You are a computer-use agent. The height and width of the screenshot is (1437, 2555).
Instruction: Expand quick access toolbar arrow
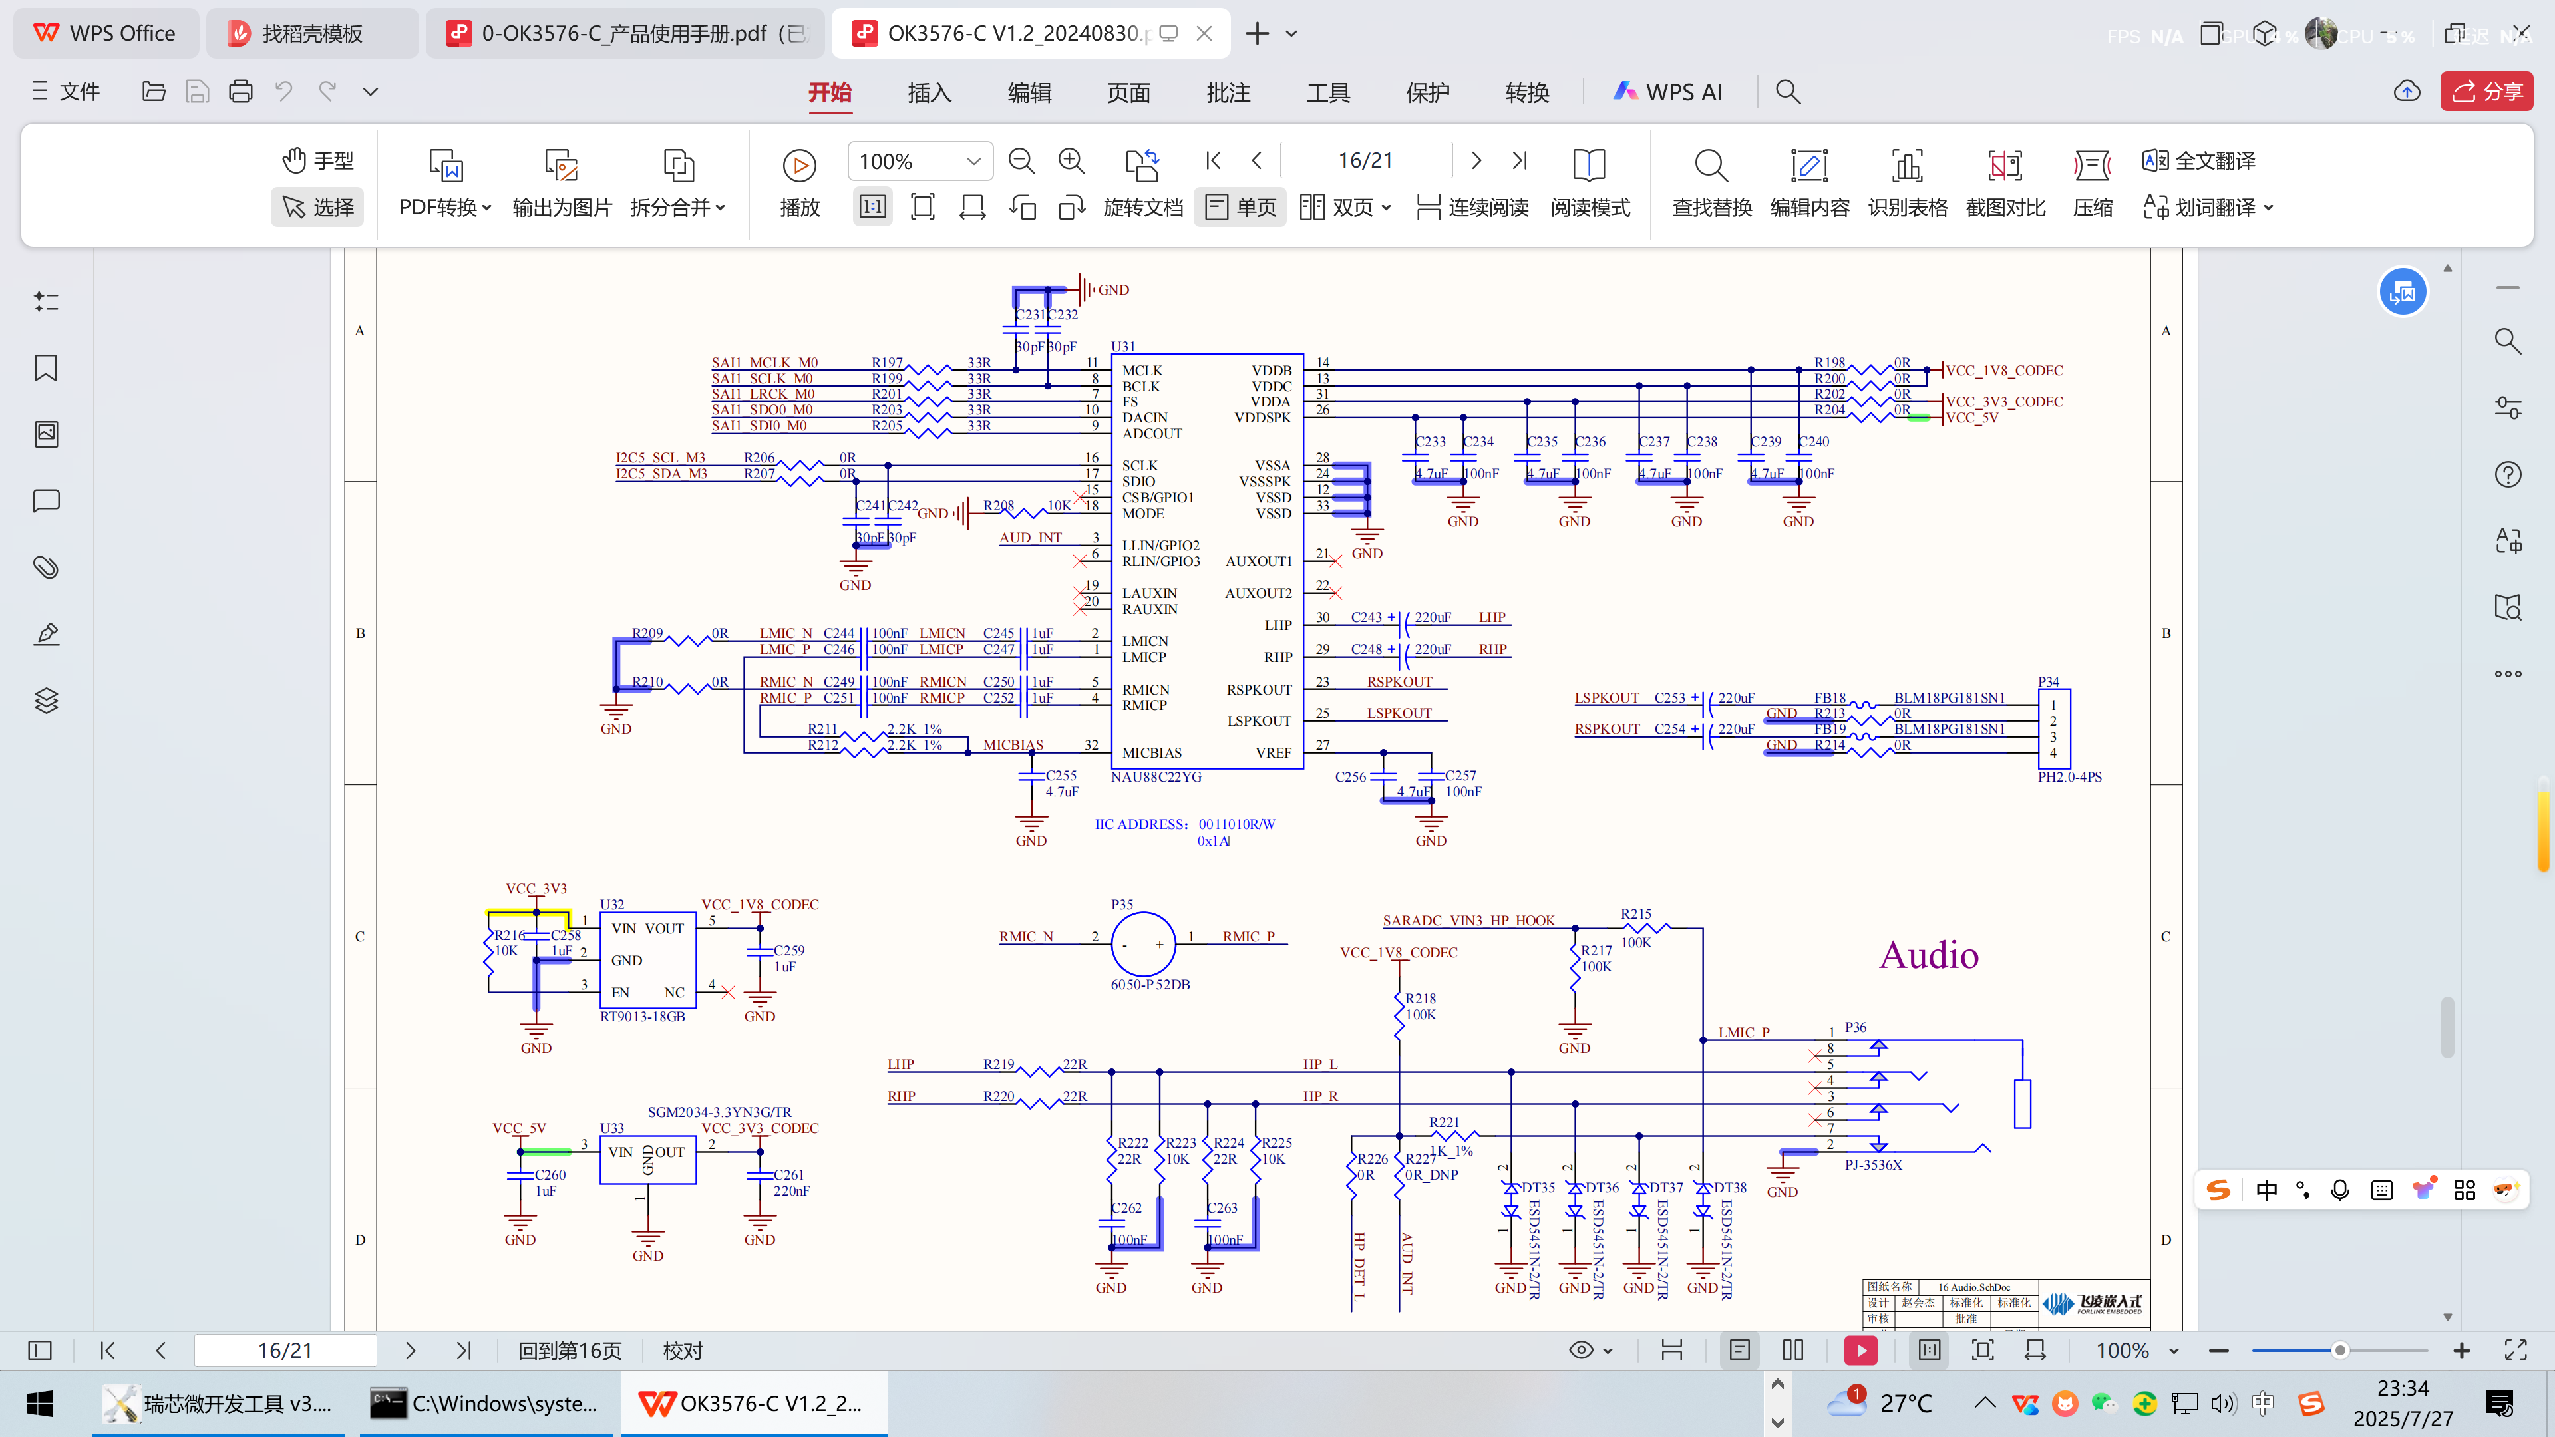point(370,92)
